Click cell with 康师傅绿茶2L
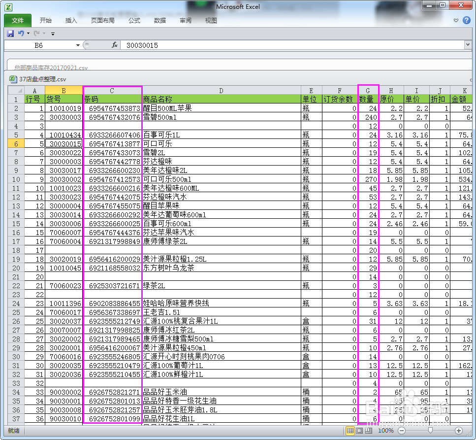 pyautogui.click(x=222, y=241)
